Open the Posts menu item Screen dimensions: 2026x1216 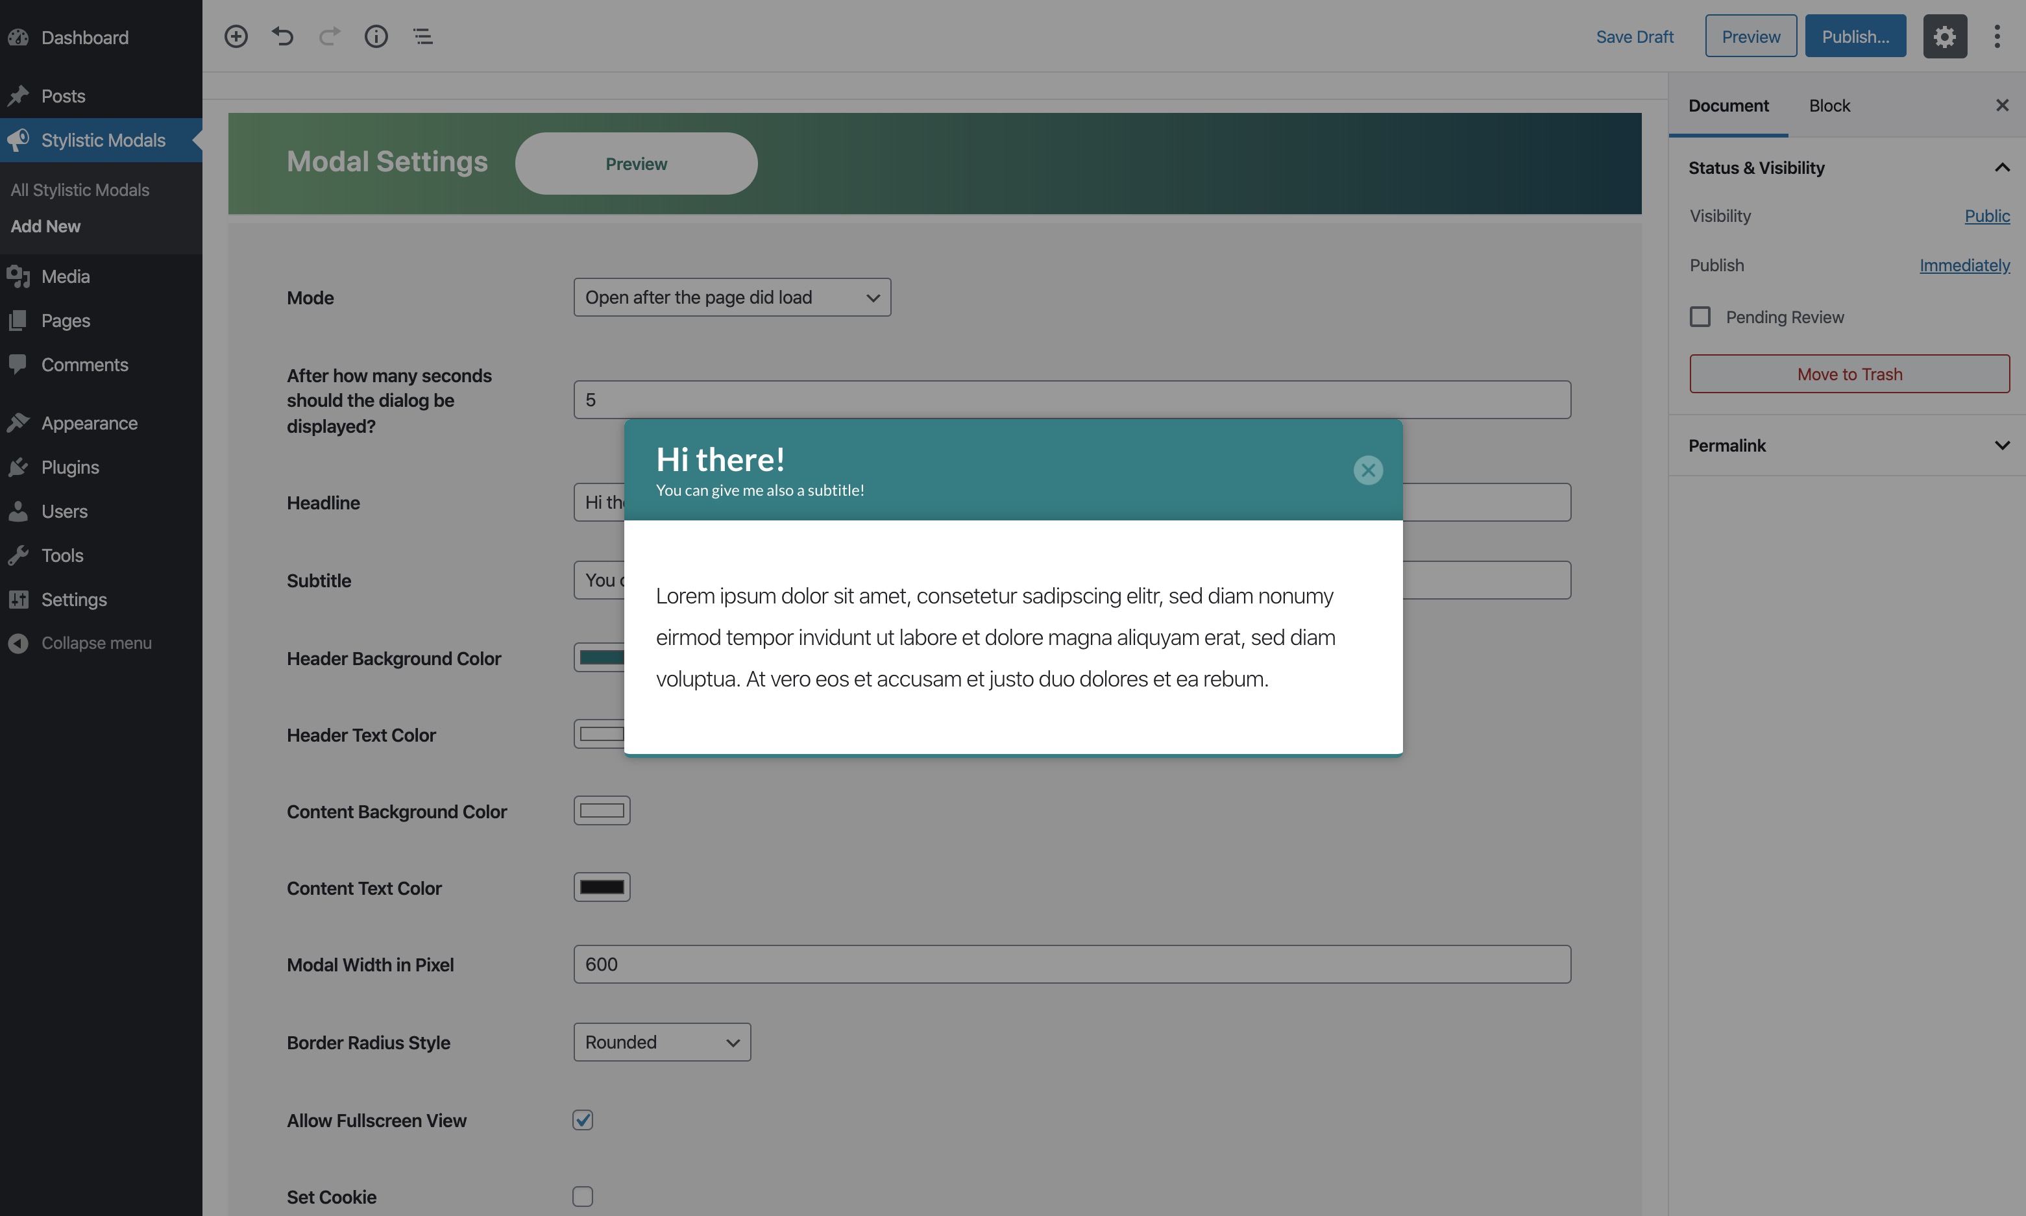[x=101, y=96]
